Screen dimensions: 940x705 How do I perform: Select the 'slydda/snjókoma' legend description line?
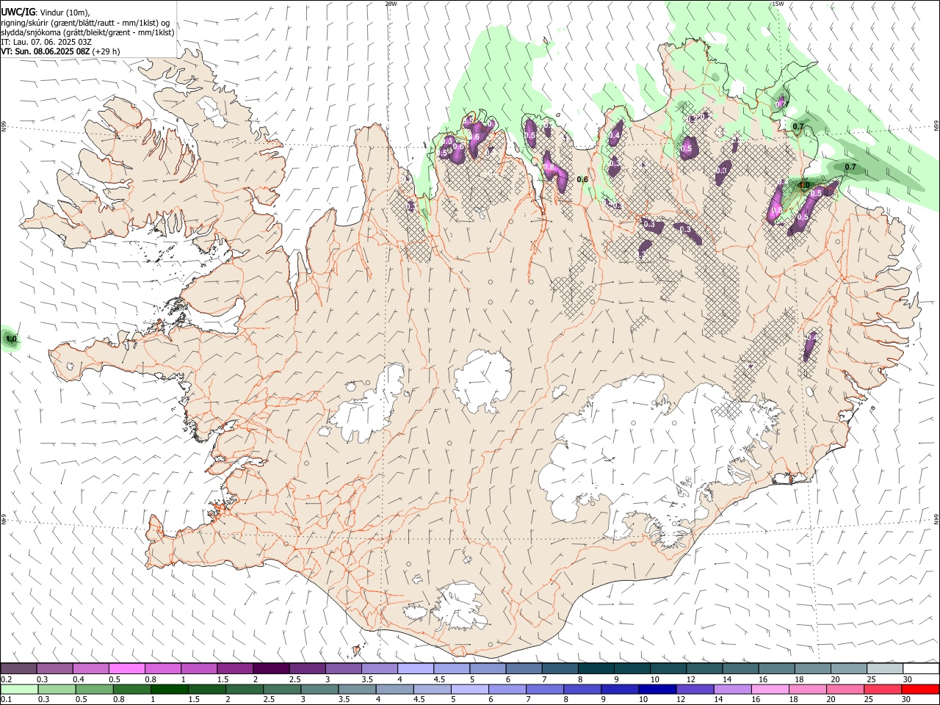click(88, 32)
